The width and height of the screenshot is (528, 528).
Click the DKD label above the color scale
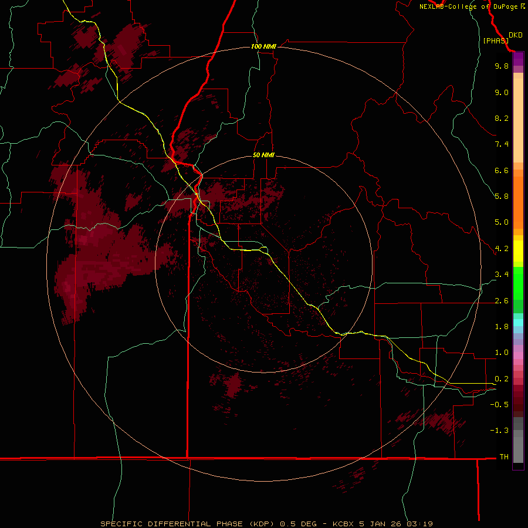515,35
